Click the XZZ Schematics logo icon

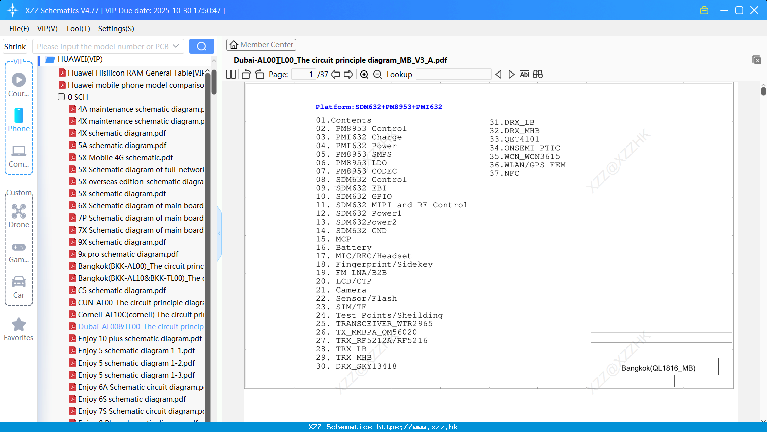pyautogui.click(x=12, y=10)
